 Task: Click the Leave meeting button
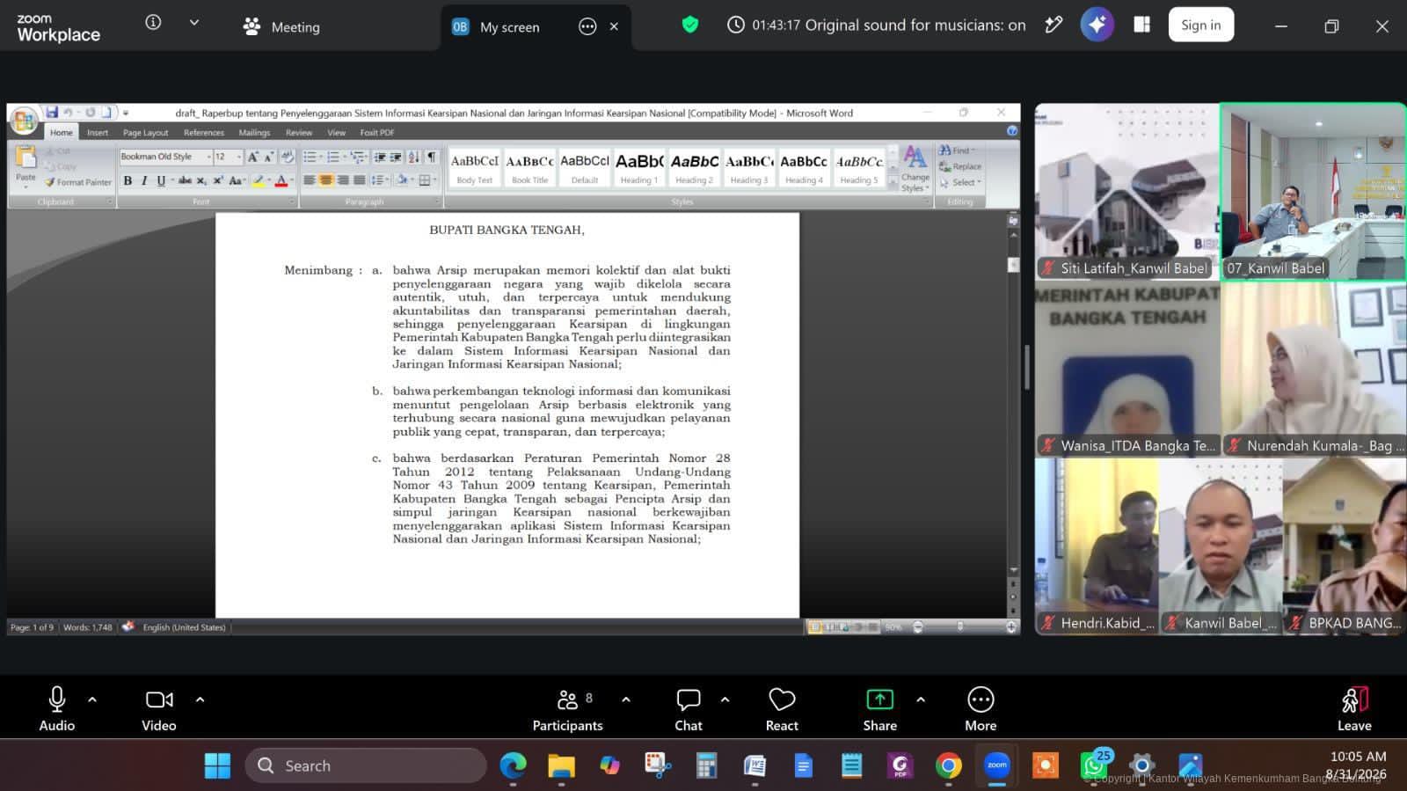(1354, 709)
